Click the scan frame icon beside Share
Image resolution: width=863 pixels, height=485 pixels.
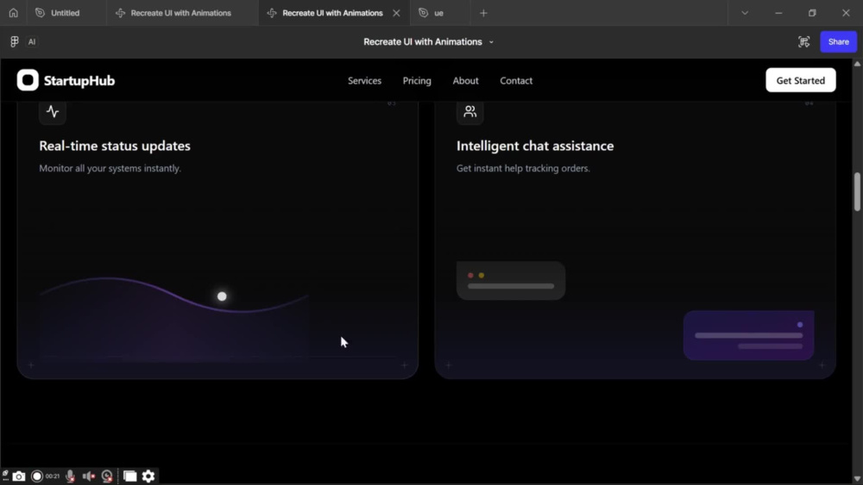point(803,41)
